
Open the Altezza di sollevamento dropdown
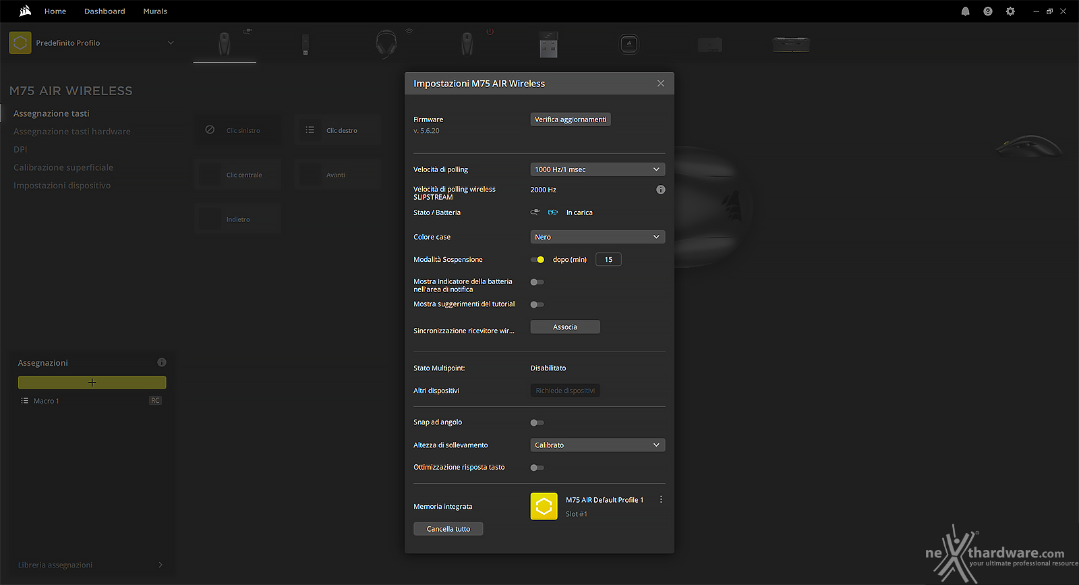coord(597,445)
